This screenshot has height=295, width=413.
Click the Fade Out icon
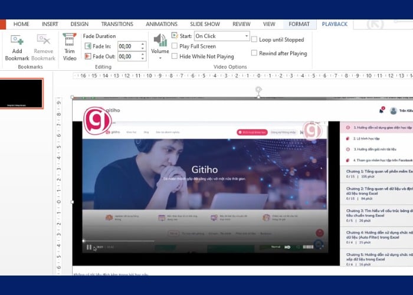pyautogui.click(x=88, y=57)
